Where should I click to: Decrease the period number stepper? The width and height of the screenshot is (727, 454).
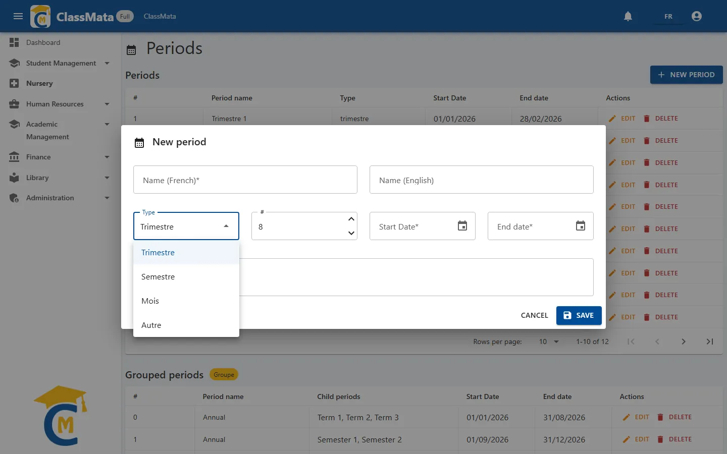[351, 233]
